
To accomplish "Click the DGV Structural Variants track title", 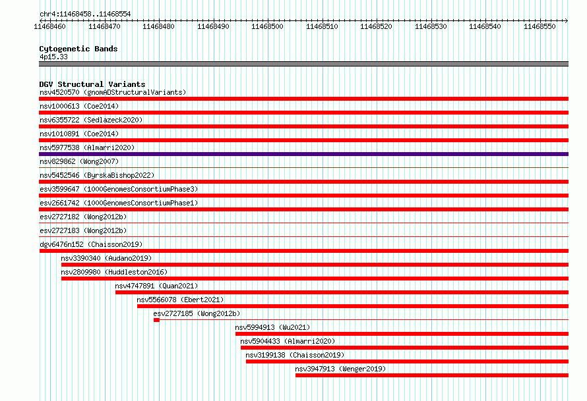I will coord(92,84).
